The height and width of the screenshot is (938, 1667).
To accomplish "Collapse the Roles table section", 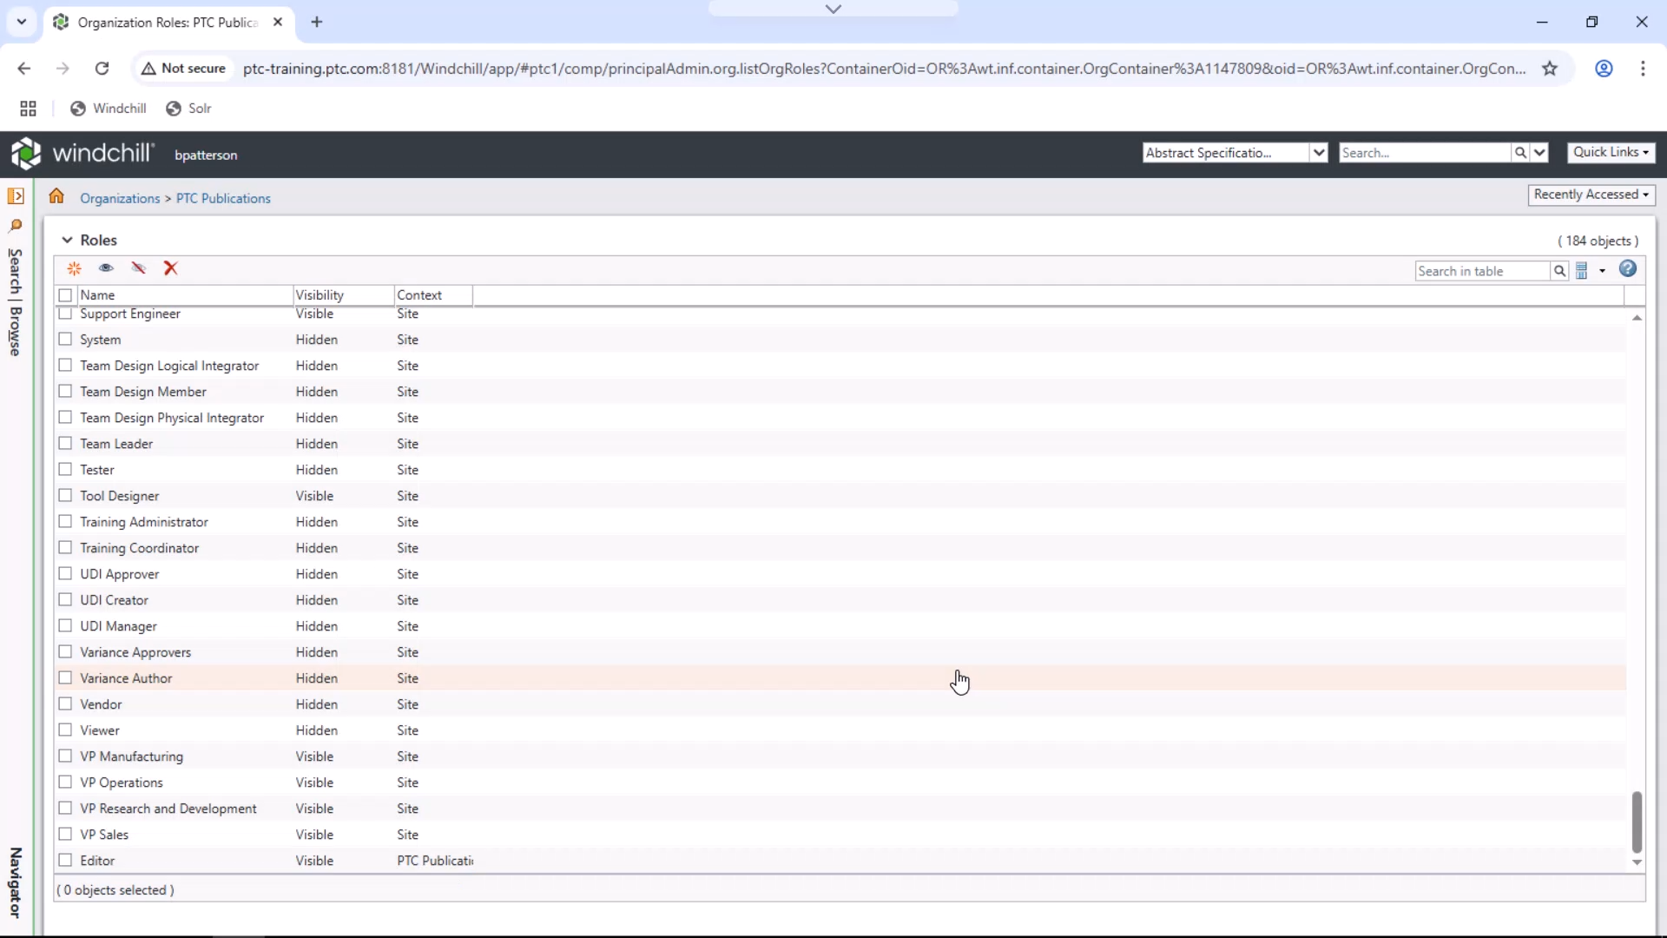I will click(67, 240).
